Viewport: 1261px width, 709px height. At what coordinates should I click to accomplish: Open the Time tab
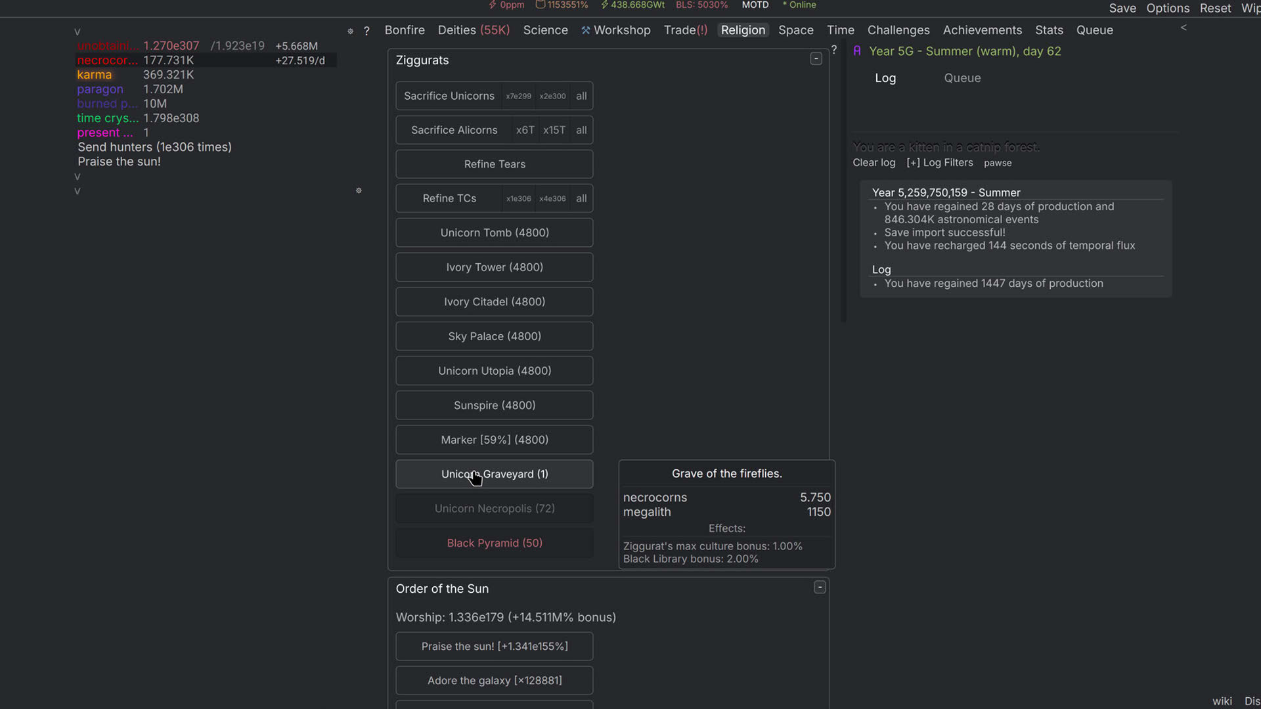(x=841, y=30)
